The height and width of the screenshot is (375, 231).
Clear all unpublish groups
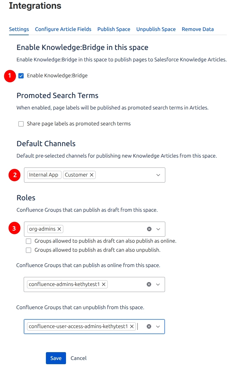click(149, 327)
